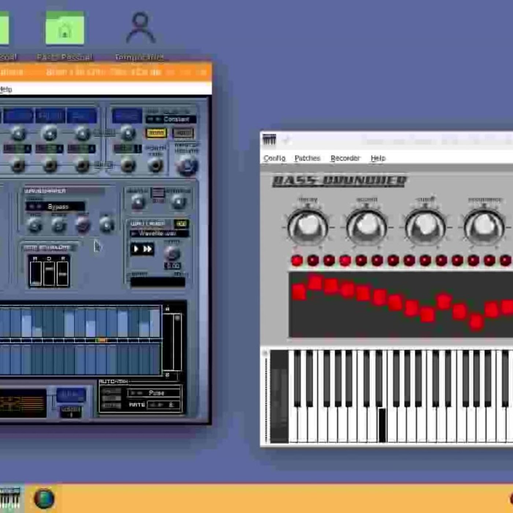Click the vertical A/B crossfade slider
Screen dimensions: 513x513
pyautogui.click(x=177, y=342)
